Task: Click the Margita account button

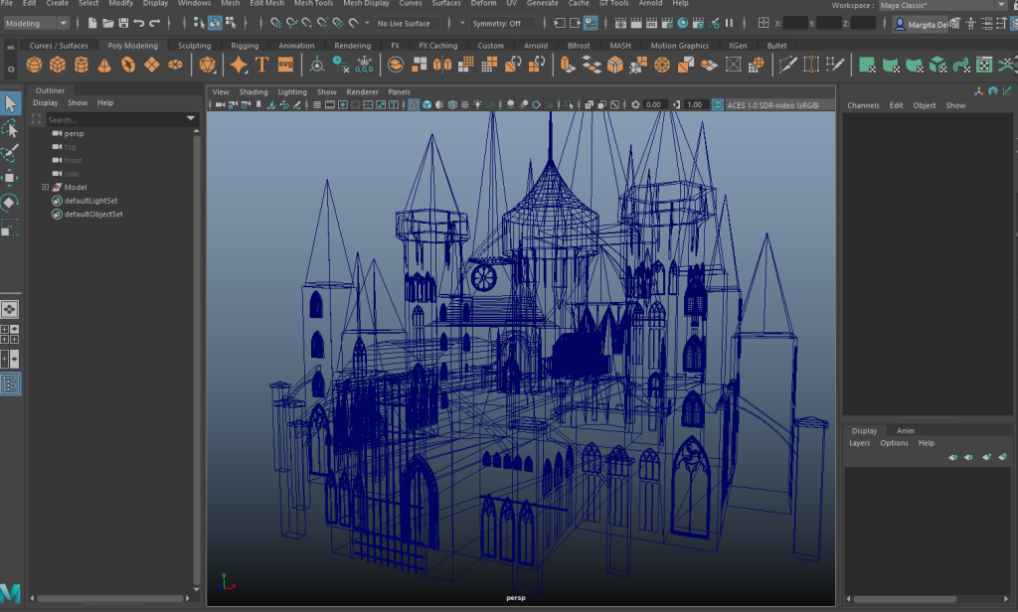Action: 920,24
